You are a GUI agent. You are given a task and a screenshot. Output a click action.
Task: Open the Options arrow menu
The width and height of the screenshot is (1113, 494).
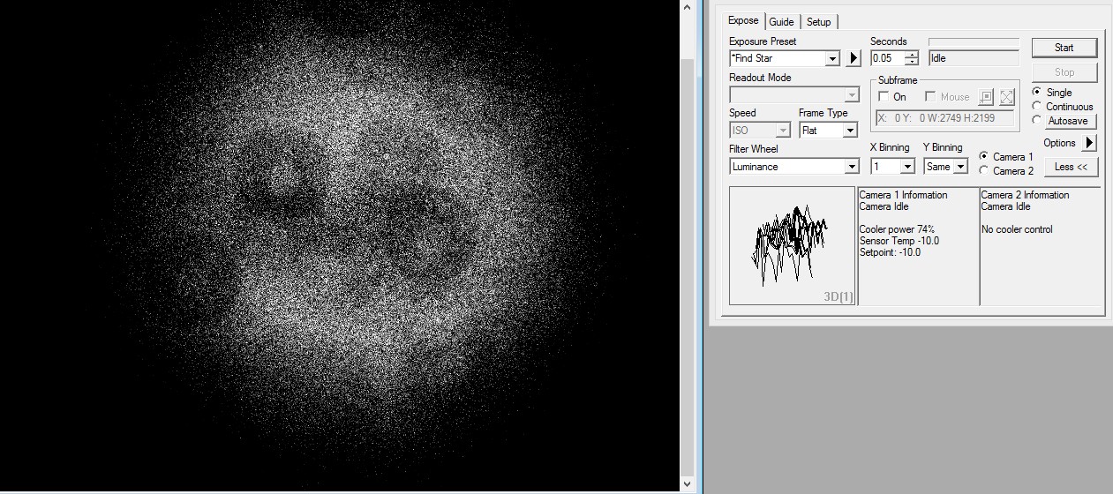1089,142
